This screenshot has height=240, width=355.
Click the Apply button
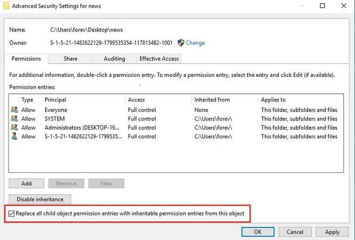coord(332,232)
